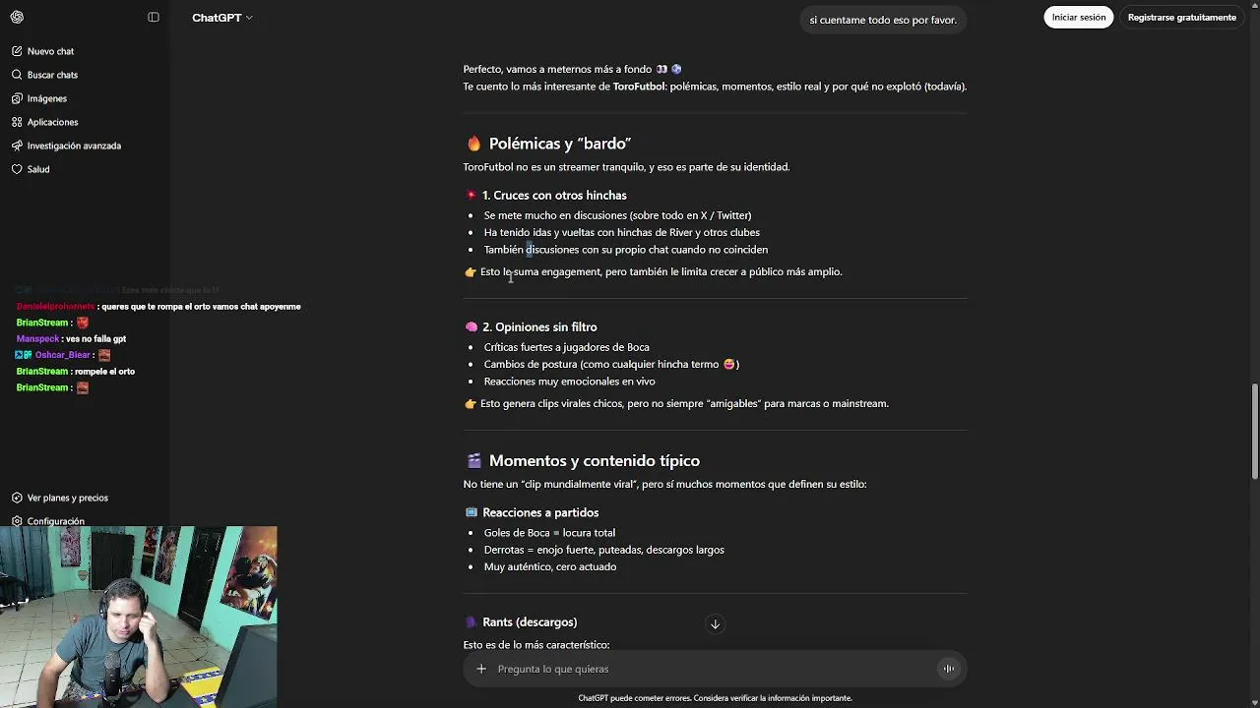Click the subheading 'Reacciones a partidos'
The width and height of the screenshot is (1260, 708).
(x=540, y=513)
